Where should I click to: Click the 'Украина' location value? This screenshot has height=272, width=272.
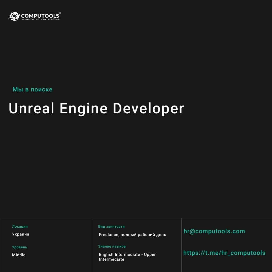[21, 234]
